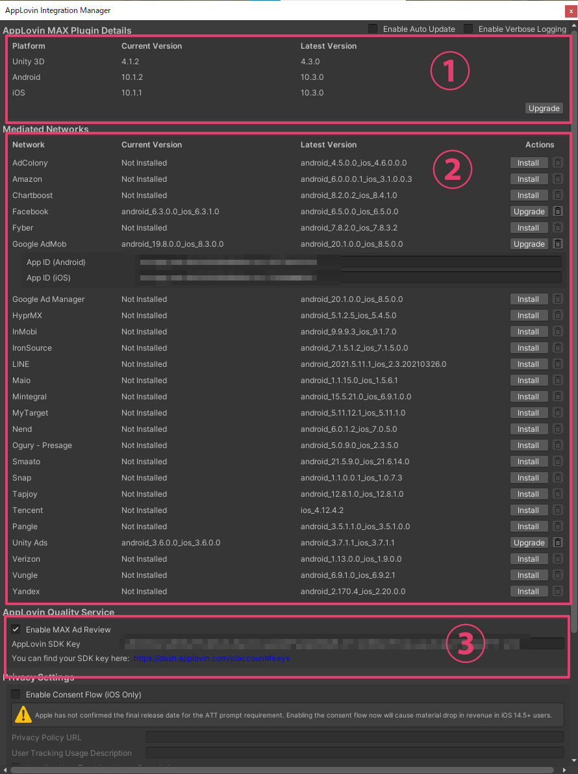Screen dimensions: 578x774
Task: Install Google Ad Manager
Action: (x=529, y=299)
